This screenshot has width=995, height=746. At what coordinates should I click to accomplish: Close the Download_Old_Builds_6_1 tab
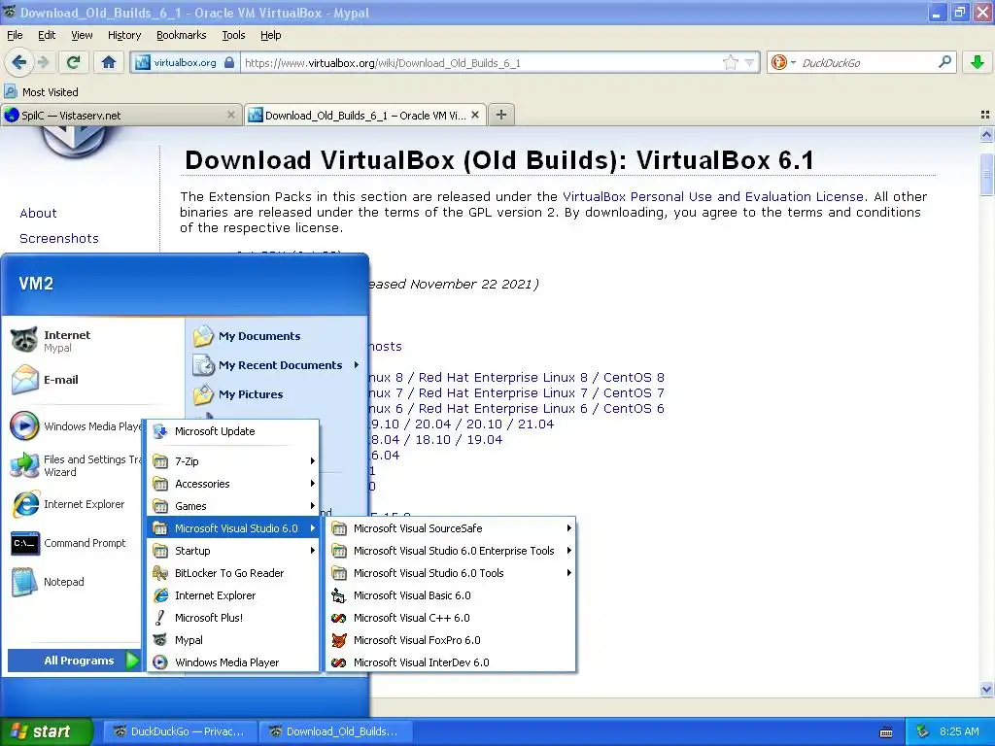pyautogui.click(x=474, y=115)
